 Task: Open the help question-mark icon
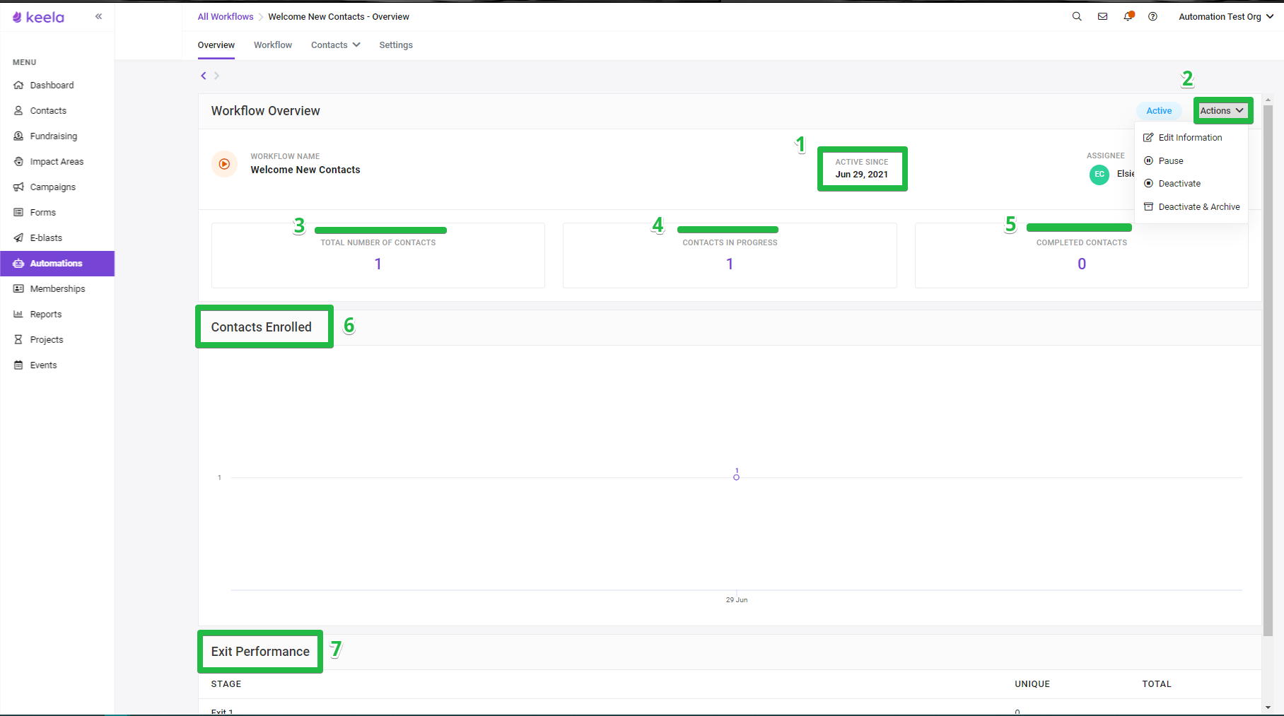1152,16
